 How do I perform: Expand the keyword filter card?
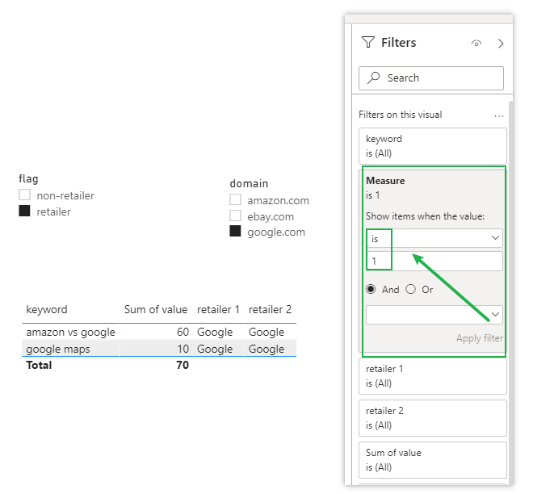(x=432, y=146)
